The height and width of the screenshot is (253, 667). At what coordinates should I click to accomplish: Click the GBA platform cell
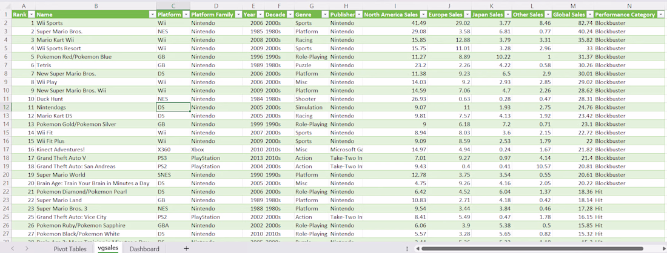pos(173,225)
